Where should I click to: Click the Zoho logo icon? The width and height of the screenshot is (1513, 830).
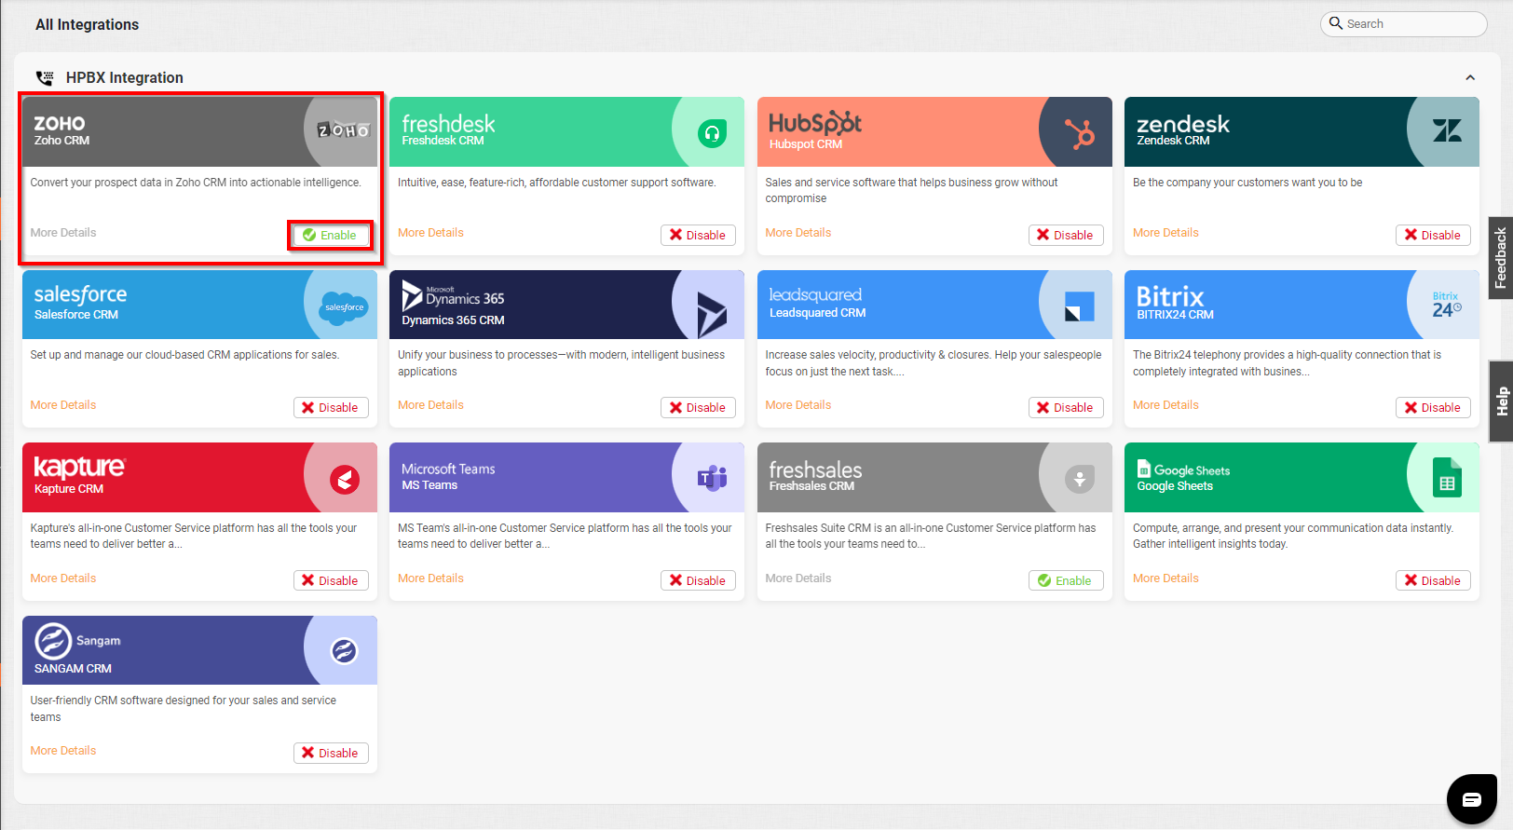(x=344, y=131)
